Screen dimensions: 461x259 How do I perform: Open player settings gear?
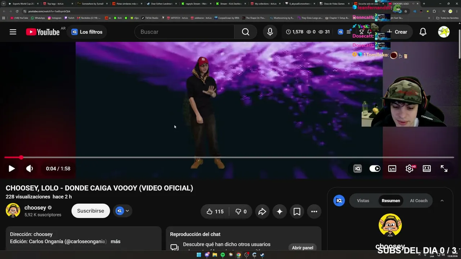(x=409, y=168)
